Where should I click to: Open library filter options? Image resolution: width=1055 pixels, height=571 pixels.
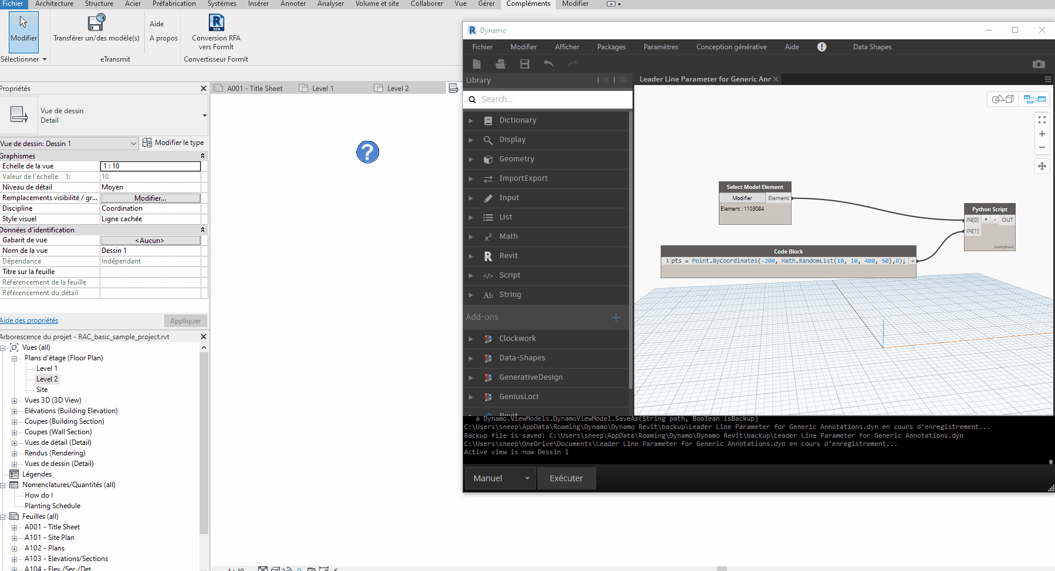click(x=606, y=80)
